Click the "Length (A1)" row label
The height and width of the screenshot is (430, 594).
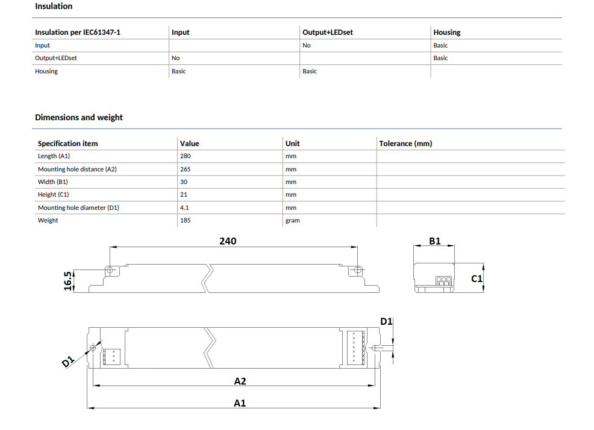tap(54, 156)
